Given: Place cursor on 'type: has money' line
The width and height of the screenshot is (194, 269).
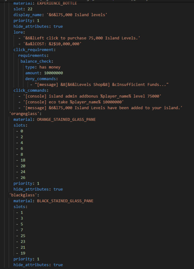Looking at the screenshot, I should (43, 67).
